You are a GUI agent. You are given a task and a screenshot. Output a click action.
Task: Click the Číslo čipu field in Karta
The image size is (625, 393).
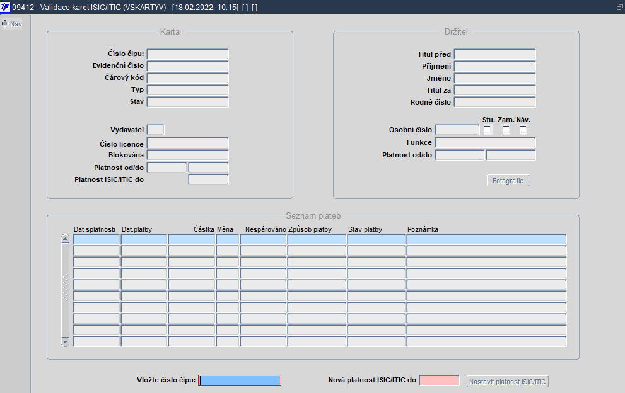tap(188, 54)
